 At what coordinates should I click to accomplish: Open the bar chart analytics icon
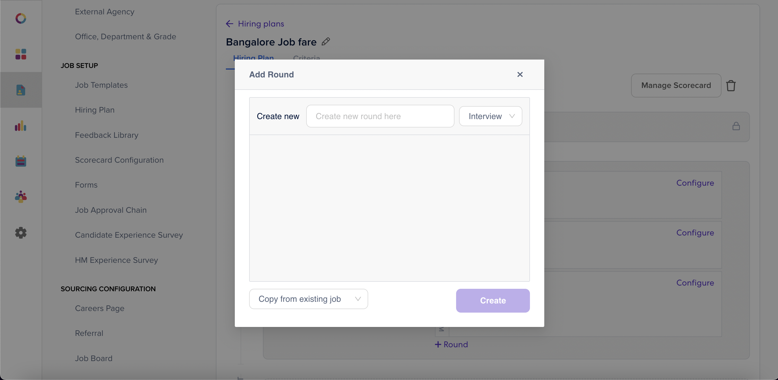point(21,126)
